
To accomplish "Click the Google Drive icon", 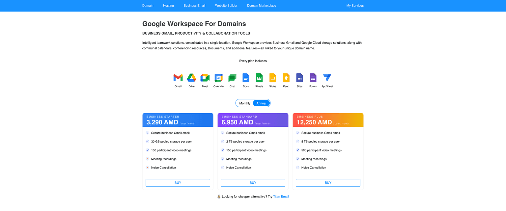I will point(191,78).
